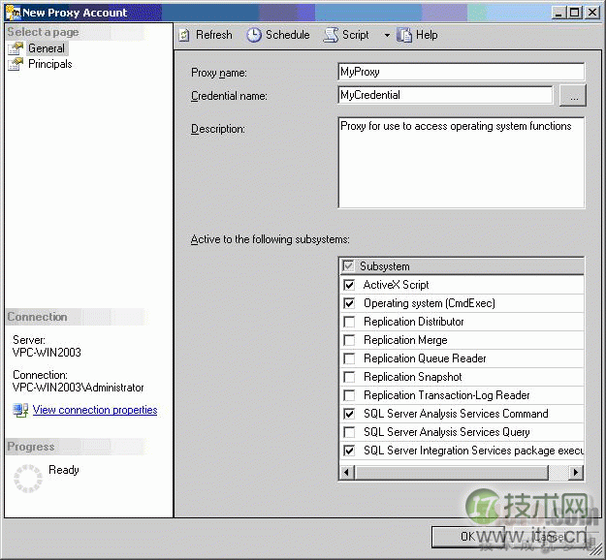Screen dimensions: 606x560
Task: Click the Ready progress status text
Action: point(64,470)
